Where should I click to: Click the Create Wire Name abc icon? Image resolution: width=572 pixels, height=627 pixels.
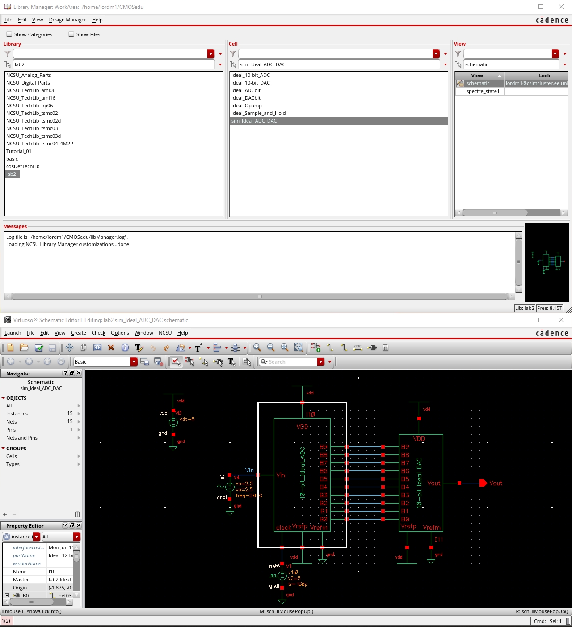click(357, 347)
